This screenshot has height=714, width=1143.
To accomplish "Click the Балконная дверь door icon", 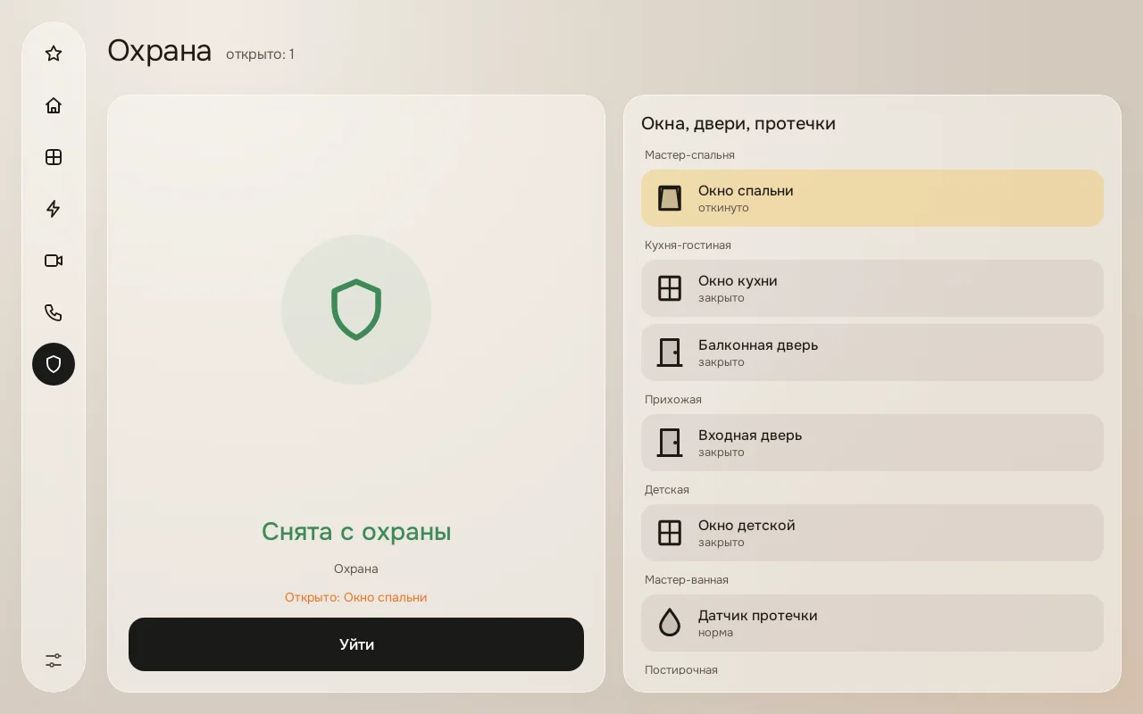I will 670,353.
